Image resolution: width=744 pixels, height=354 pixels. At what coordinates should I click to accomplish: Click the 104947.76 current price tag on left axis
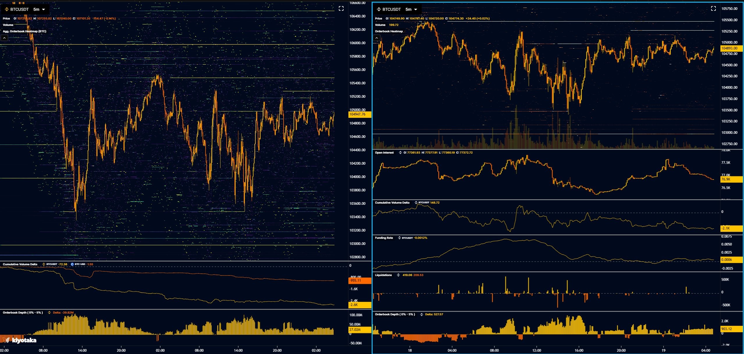tap(359, 114)
